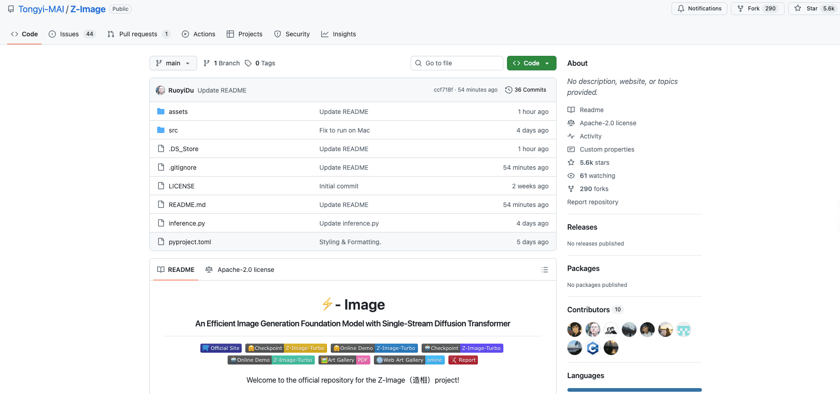Click the Go to file search field
This screenshot has height=394, width=840.
(457, 63)
